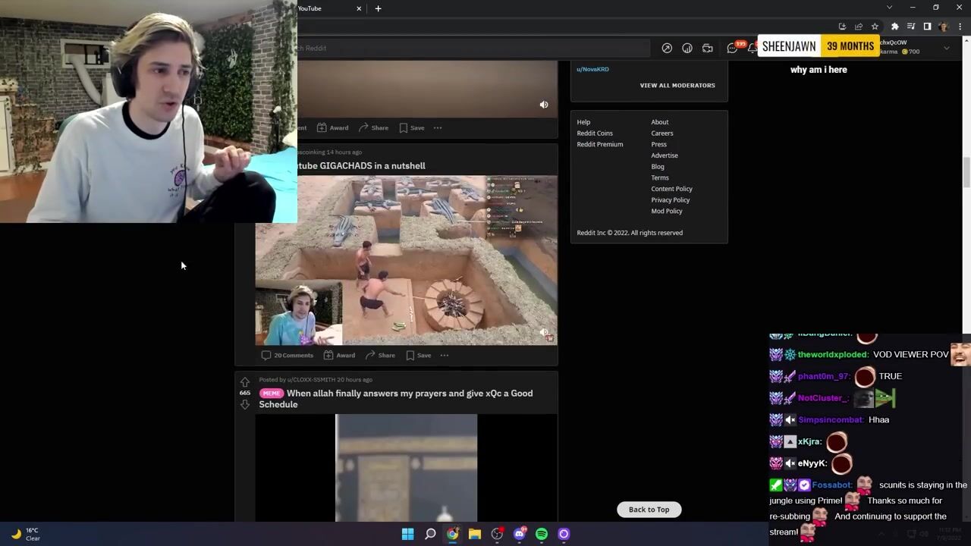This screenshot has height=546, width=971.
Task: Upvote the allah prayers meme post
Action: point(245,381)
